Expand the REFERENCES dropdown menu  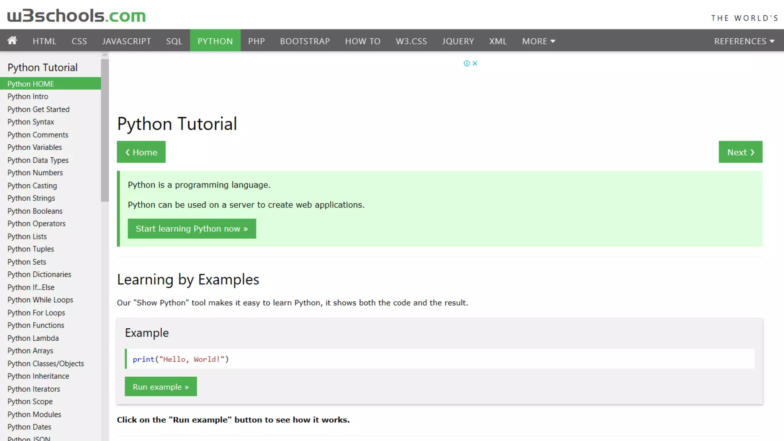click(744, 41)
